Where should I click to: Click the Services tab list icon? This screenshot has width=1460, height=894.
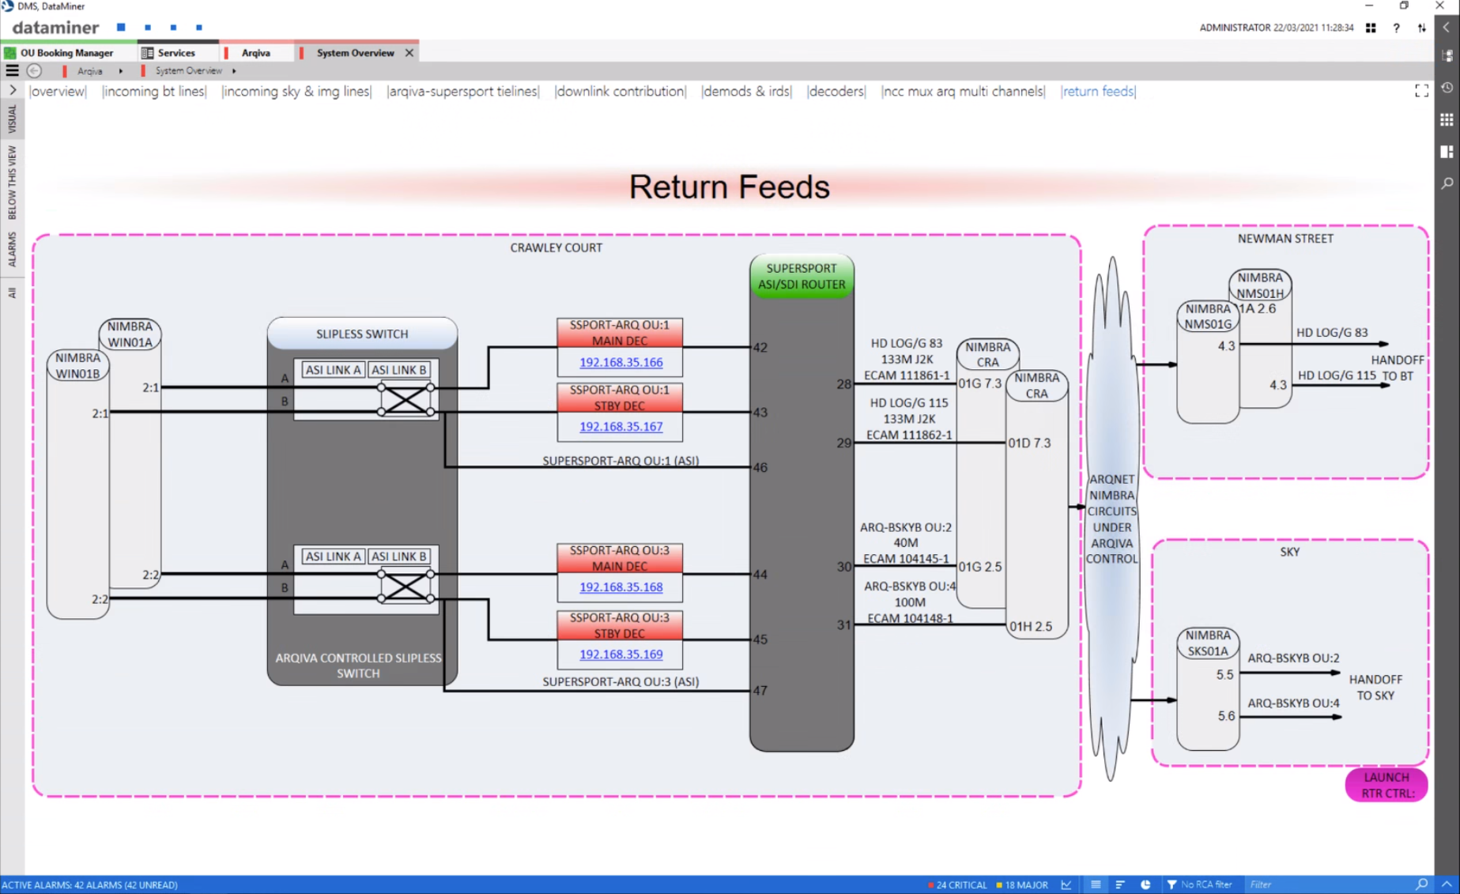click(x=147, y=53)
